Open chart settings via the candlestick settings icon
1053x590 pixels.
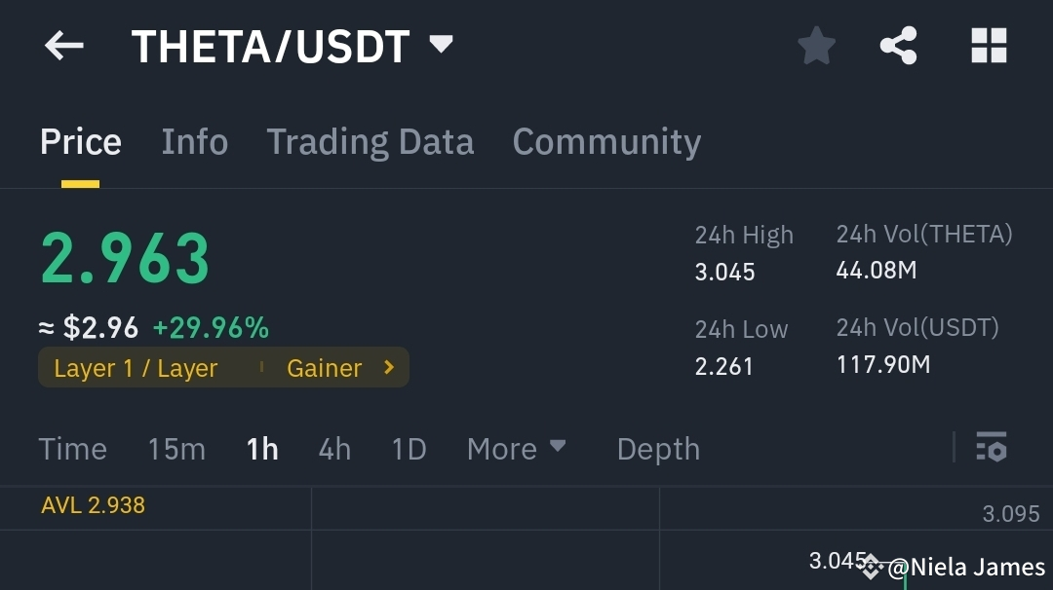click(993, 449)
